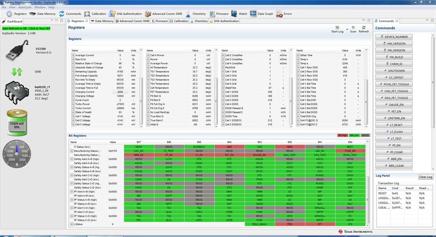
Task: Click the green battery level icon
Action: pyautogui.click(x=17, y=123)
